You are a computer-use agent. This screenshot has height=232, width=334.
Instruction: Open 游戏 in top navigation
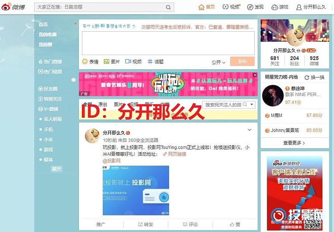pyautogui.click(x=280, y=7)
